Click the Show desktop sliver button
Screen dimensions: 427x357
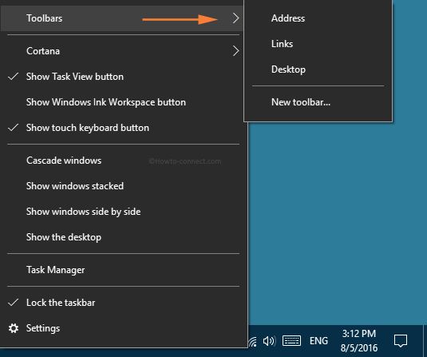coord(425,341)
